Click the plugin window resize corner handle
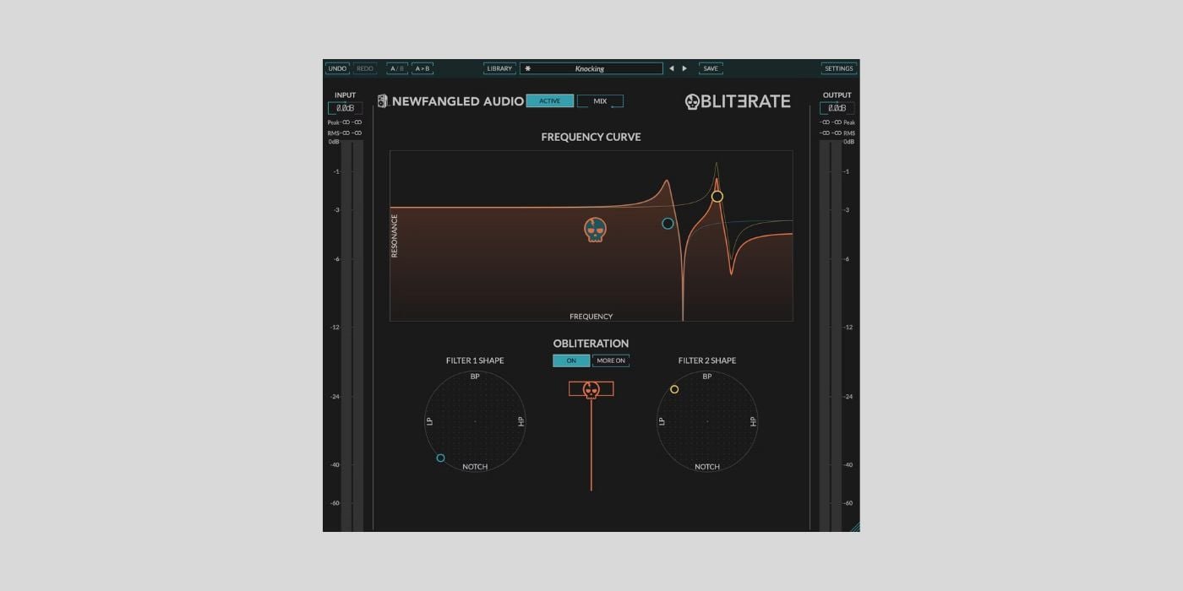Screen dimensions: 1183x591 tap(854, 527)
